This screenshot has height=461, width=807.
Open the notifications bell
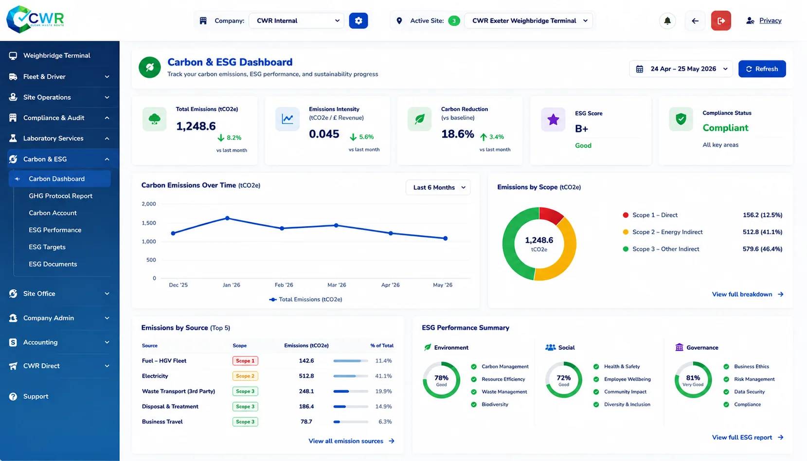pos(667,21)
